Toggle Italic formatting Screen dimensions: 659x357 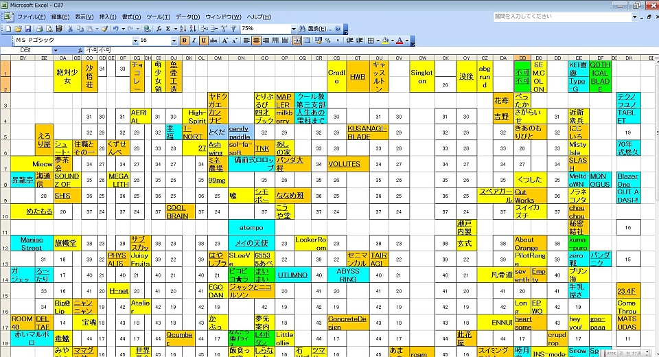(194, 41)
